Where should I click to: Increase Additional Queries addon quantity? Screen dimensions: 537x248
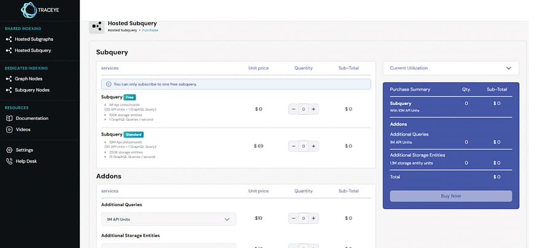[x=314, y=218]
